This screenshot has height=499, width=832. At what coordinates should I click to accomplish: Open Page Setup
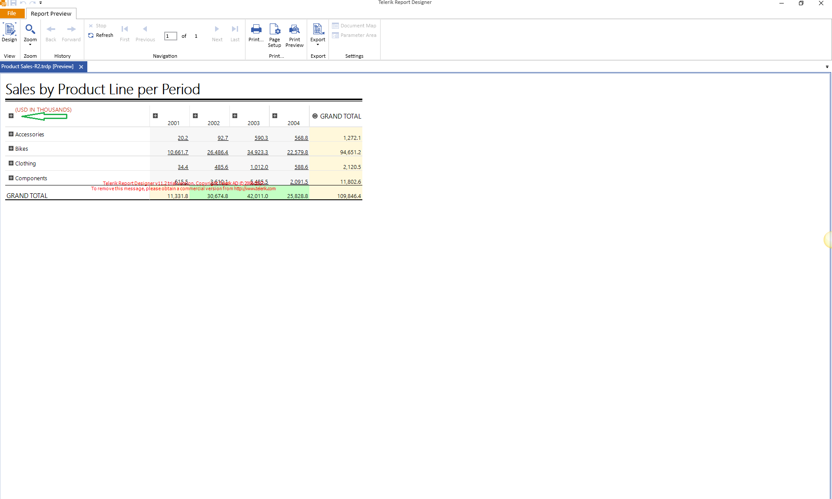tap(275, 36)
